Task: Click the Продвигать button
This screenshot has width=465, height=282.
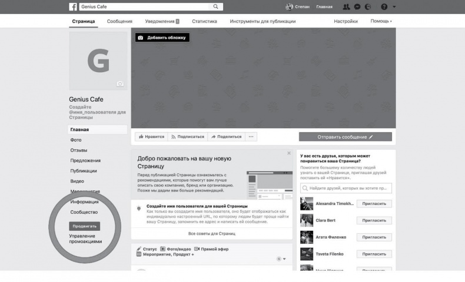Action: coord(85,226)
